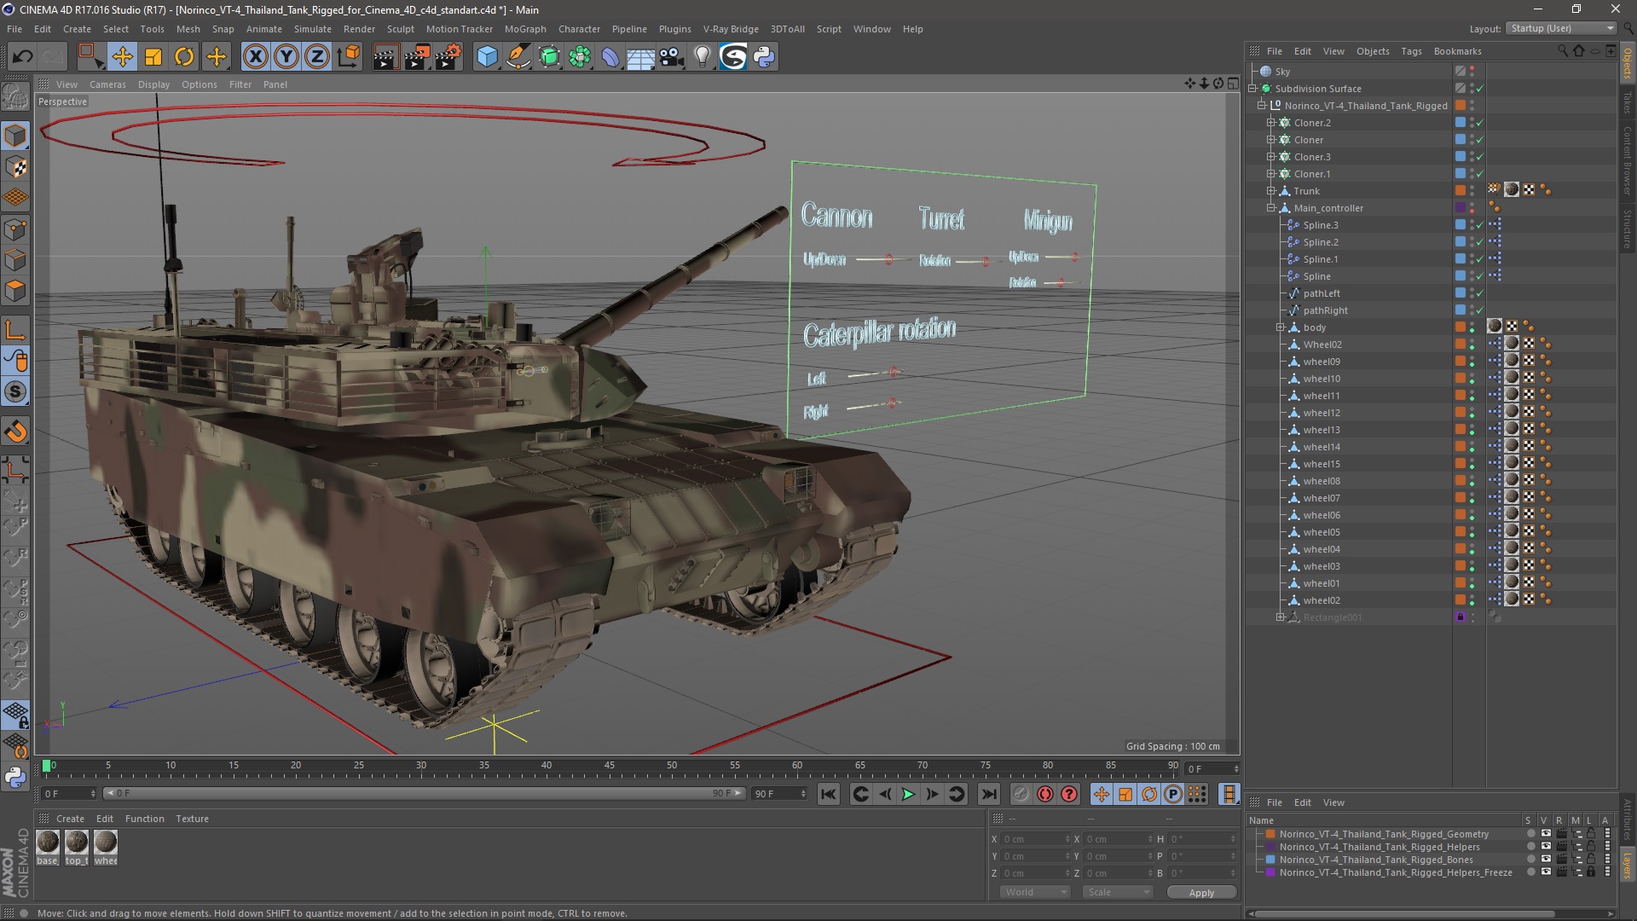Screen dimensions: 1637x921
Task: Click X position input field
Action: 1035,839
